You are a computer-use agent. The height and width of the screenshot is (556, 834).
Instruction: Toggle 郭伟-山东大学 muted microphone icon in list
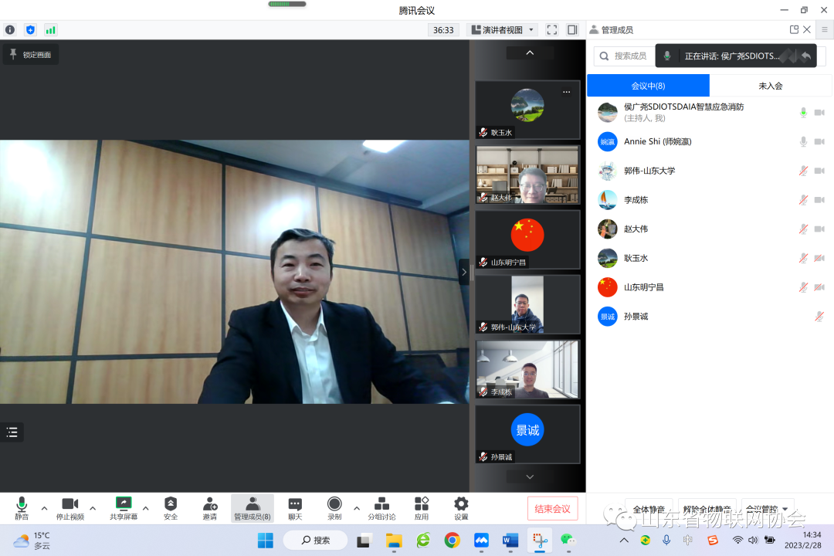(803, 171)
